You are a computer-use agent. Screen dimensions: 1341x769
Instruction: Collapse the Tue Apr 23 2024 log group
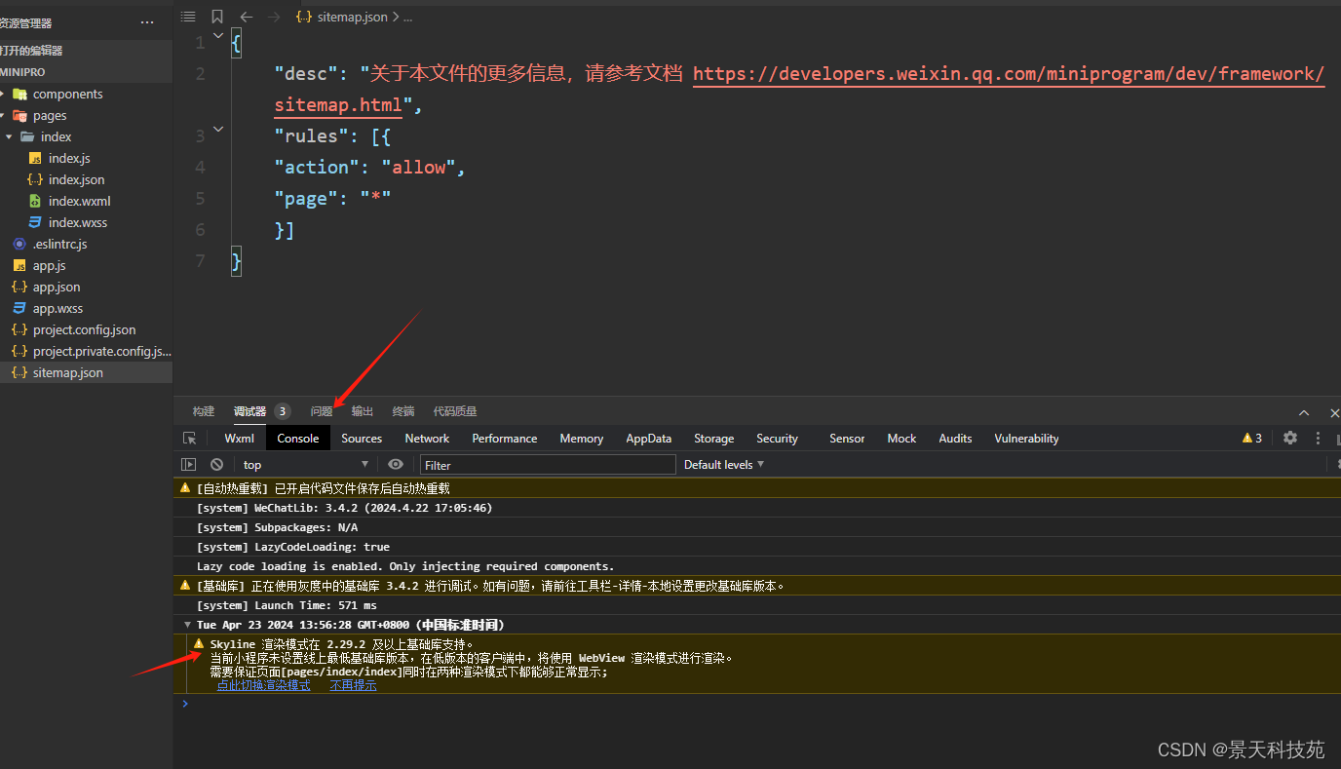[187, 625]
